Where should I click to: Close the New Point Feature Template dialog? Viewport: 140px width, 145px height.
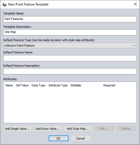pos(135,4)
